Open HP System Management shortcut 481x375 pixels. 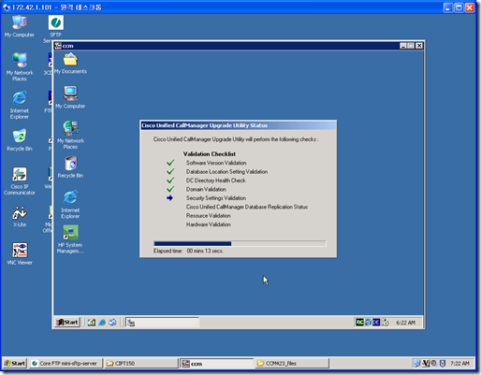coord(70,239)
